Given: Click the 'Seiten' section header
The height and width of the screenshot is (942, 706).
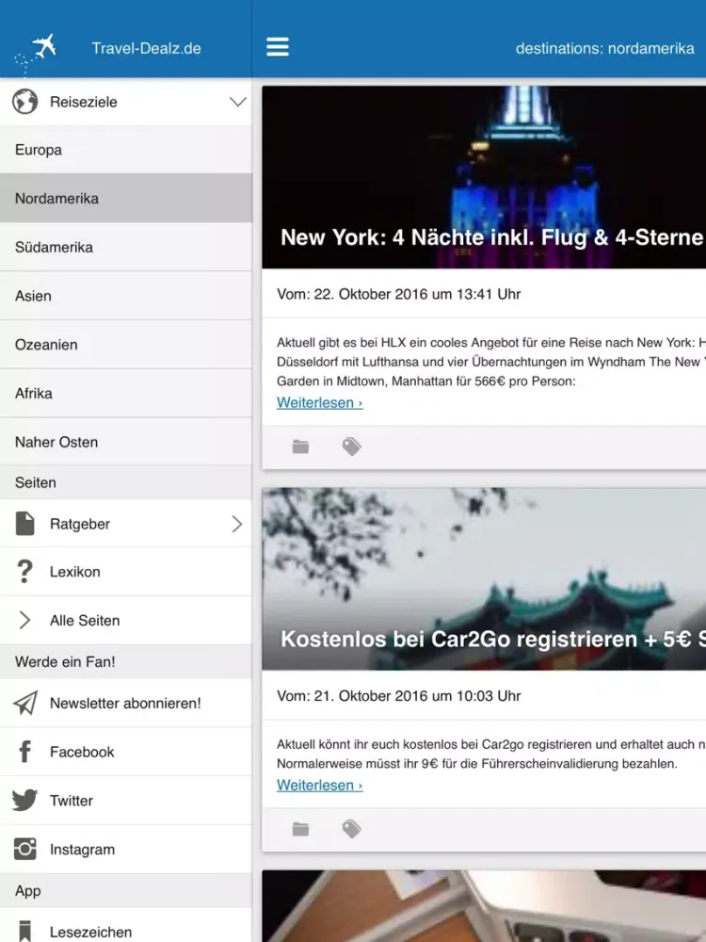Looking at the screenshot, I should (126, 482).
